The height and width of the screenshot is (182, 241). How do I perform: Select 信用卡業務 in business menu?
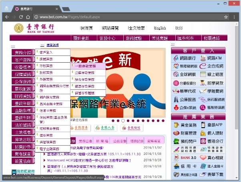click(53, 111)
